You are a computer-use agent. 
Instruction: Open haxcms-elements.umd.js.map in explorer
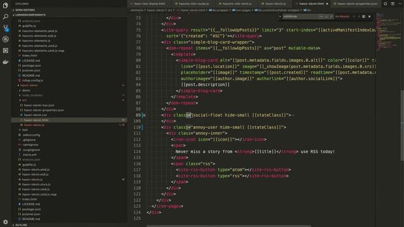tap(43, 50)
